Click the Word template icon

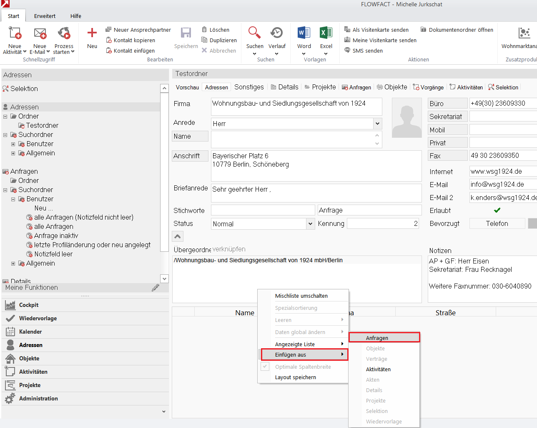(x=304, y=33)
